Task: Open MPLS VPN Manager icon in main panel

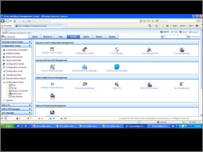Action: pos(149,84)
